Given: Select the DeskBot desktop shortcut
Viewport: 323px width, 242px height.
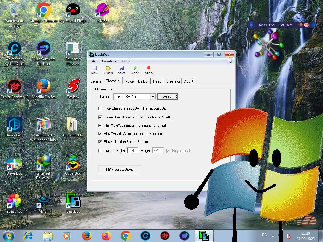Looking at the screenshot, I should pos(73,203).
